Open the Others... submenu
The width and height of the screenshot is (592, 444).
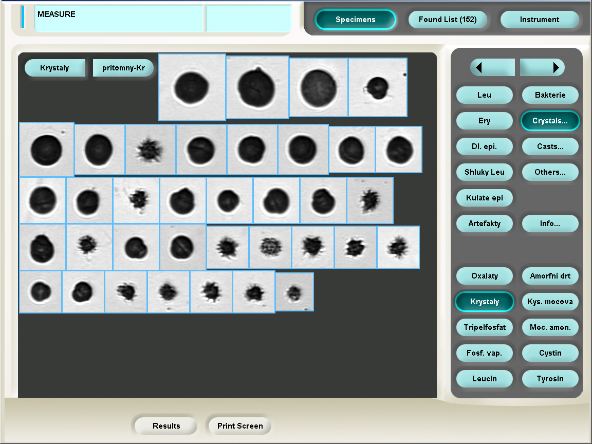[550, 172]
